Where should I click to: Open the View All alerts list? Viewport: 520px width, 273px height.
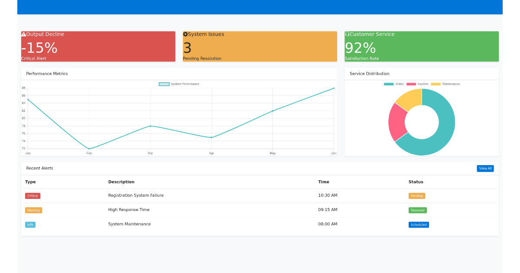click(x=485, y=168)
